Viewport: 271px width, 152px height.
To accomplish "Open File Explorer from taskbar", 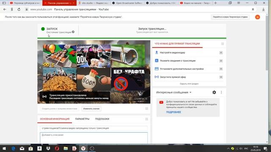I will [x=66, y=149].
